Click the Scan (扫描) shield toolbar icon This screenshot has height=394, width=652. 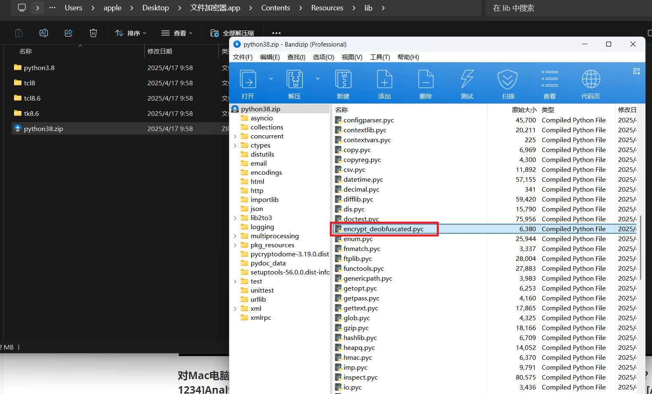point(507,79)
